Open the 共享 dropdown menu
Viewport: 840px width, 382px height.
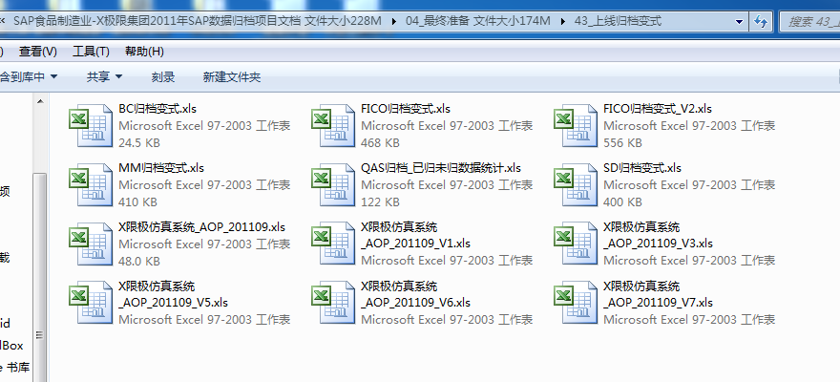(x=104, y=77)
